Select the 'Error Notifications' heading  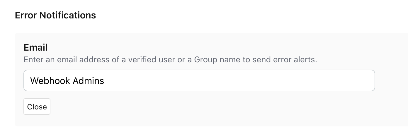click(55, 15)
